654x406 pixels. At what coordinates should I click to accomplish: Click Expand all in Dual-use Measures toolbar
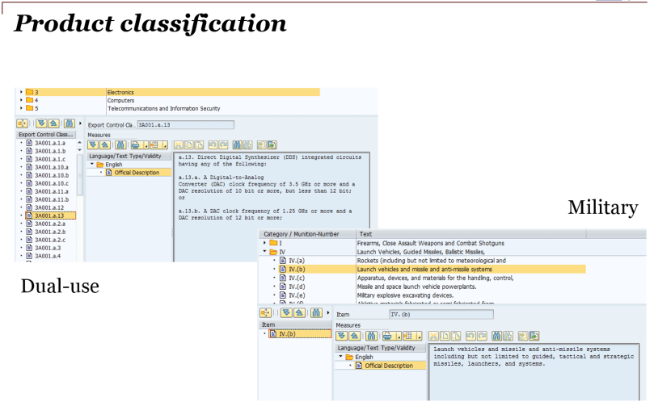tap(93, 145)
